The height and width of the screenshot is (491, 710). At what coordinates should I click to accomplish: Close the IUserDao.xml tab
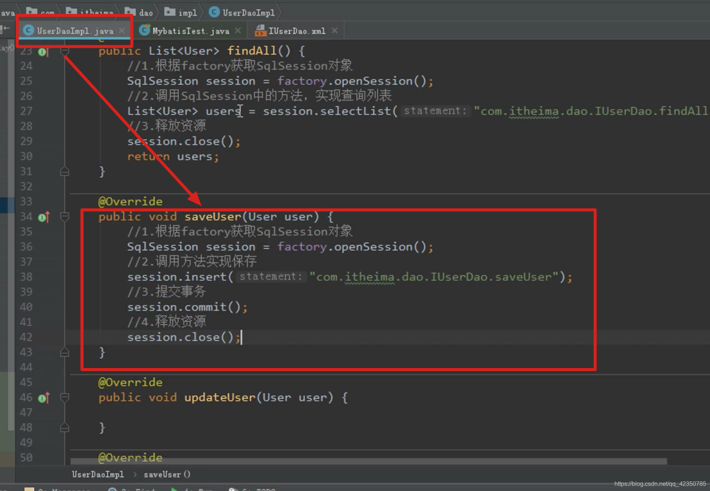point(335,30)
